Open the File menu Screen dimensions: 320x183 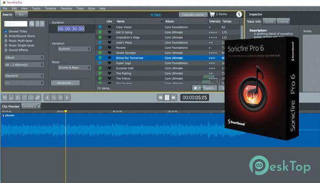(5, 9)
